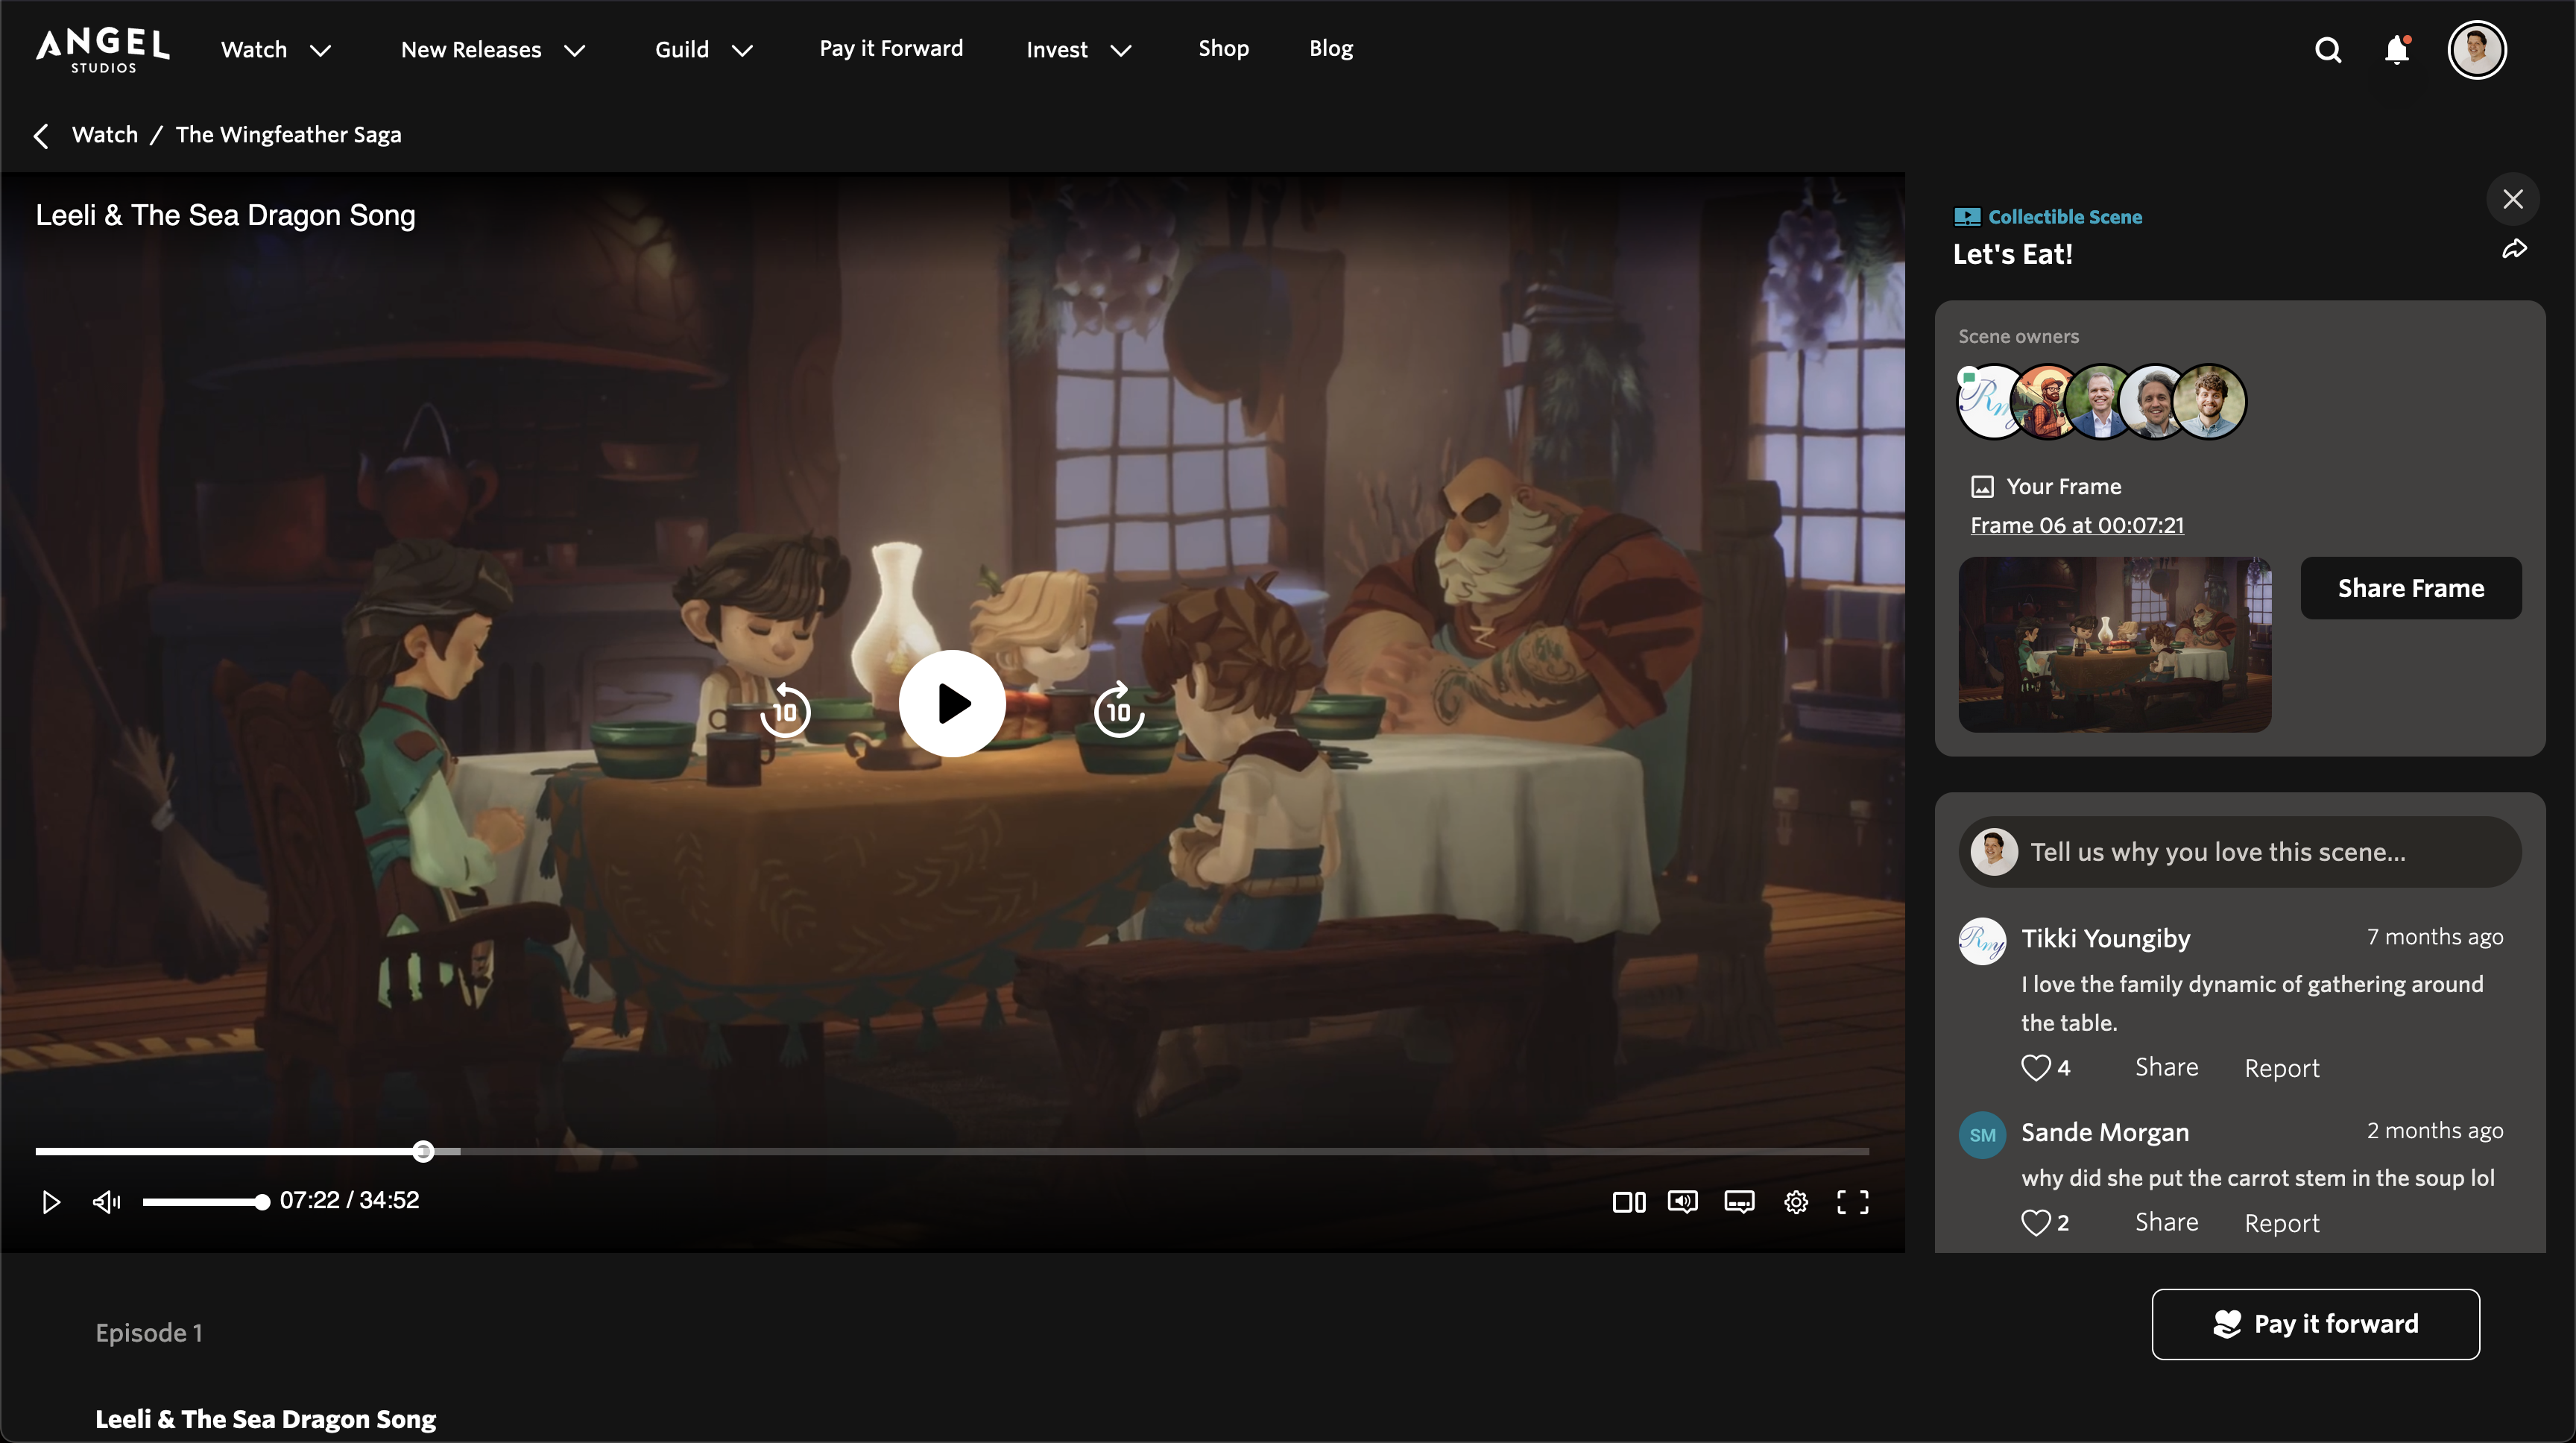
Task: Like Tikki Youngiby's comment with heart
Action: pos(2036,1068)
